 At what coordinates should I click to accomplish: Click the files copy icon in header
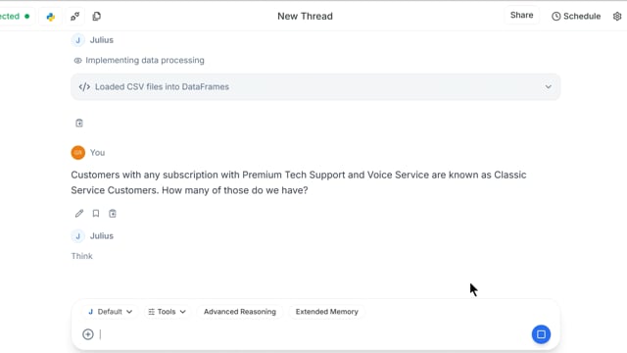[x=97, y=17]
